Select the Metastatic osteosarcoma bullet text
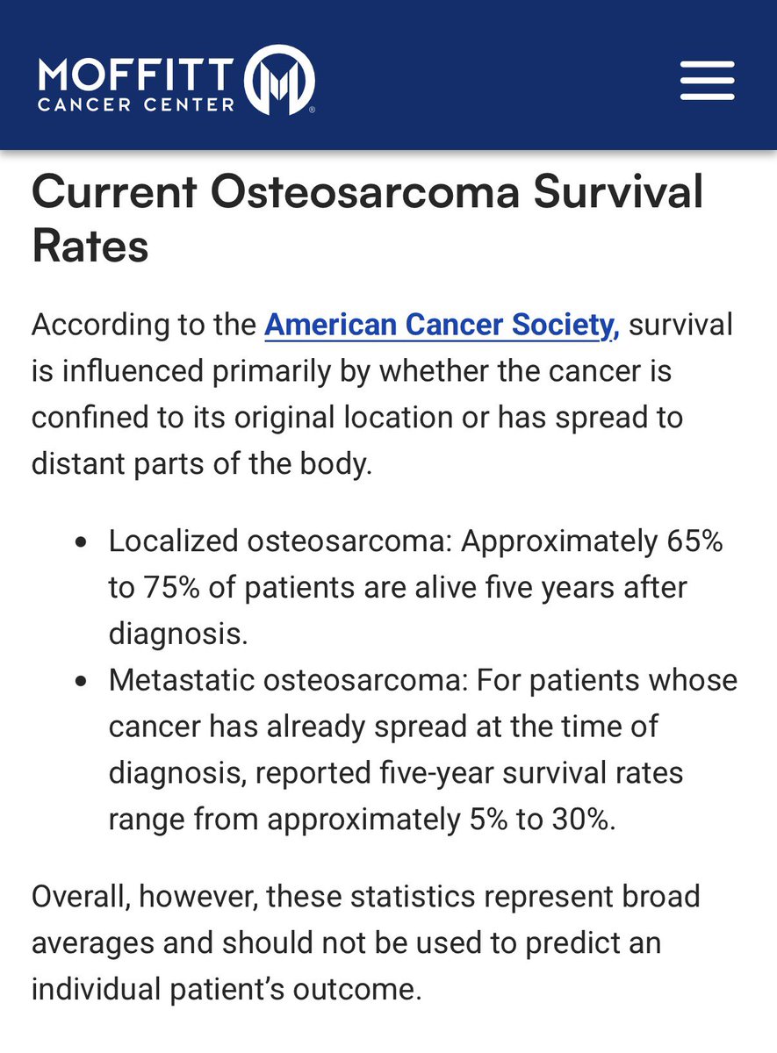 tap(423, 749)
